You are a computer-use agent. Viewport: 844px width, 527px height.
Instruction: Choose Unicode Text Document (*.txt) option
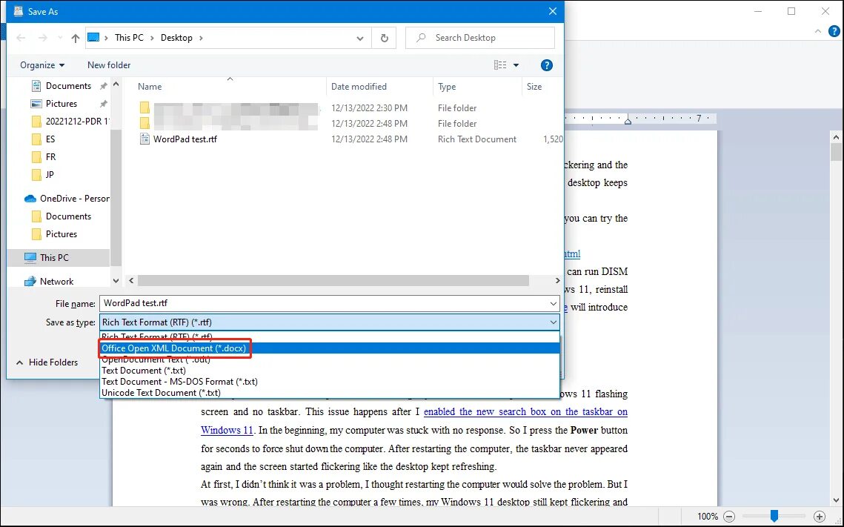[330, 392]
